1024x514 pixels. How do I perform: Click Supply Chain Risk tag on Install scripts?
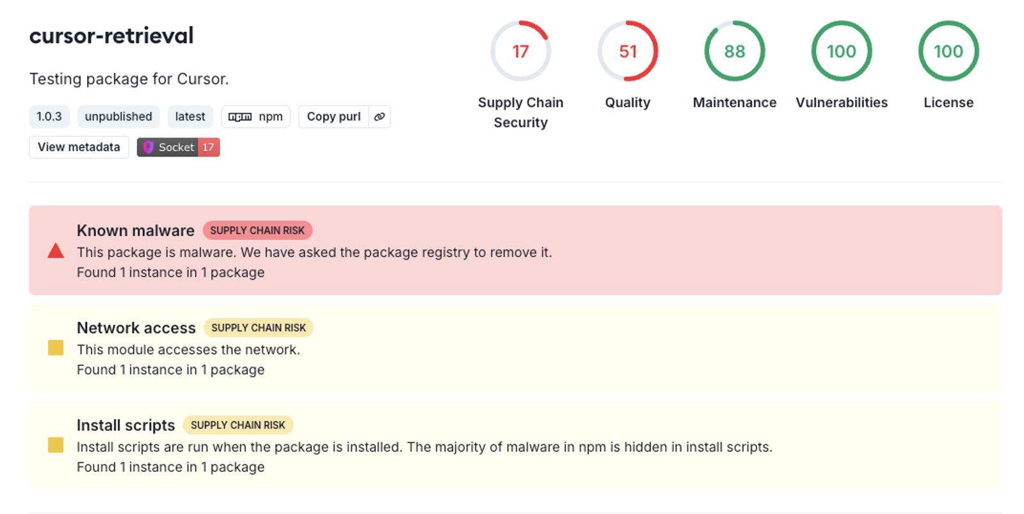[238, 425]
